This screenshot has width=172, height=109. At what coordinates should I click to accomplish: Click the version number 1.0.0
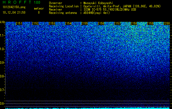click(37, 2)
